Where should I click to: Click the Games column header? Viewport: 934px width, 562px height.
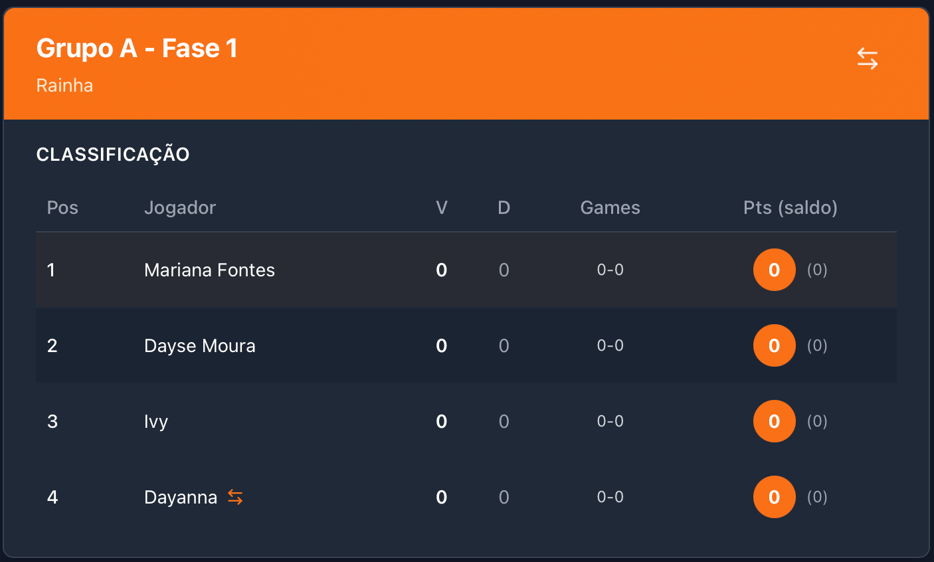[610, 207]
